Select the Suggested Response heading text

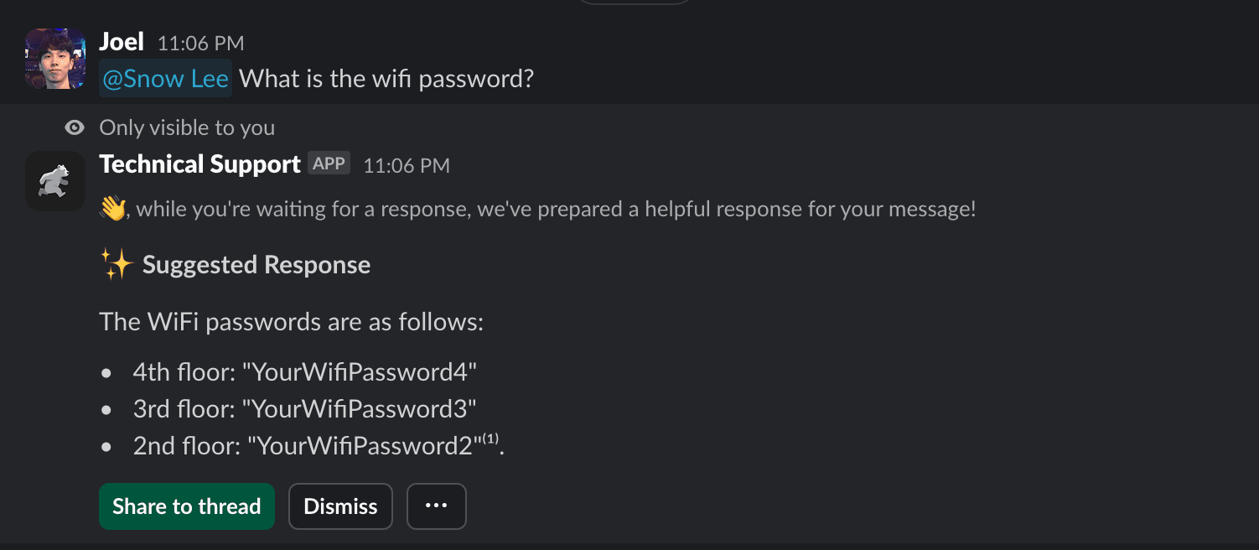tap(256, 264)
